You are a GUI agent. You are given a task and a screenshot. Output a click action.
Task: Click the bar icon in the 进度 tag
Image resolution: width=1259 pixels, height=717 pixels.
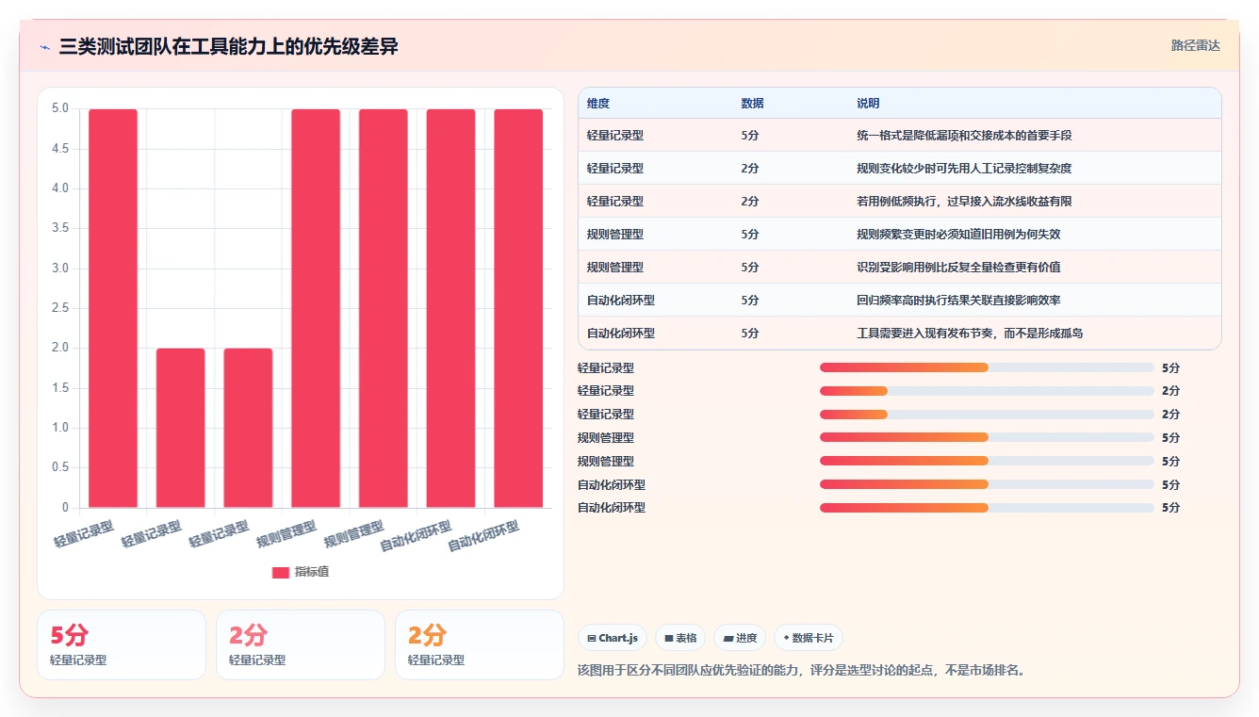pos(728,638)
